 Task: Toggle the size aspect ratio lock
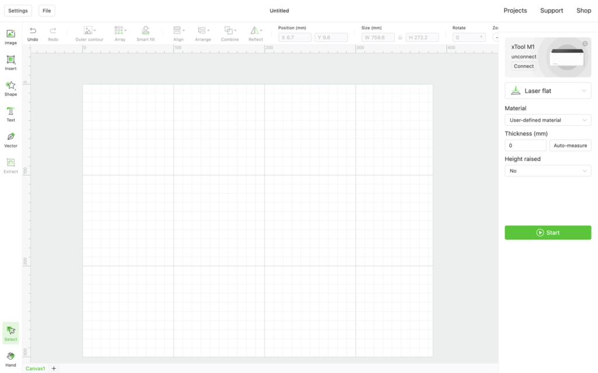pyautogui.click(x=400, y=37)
